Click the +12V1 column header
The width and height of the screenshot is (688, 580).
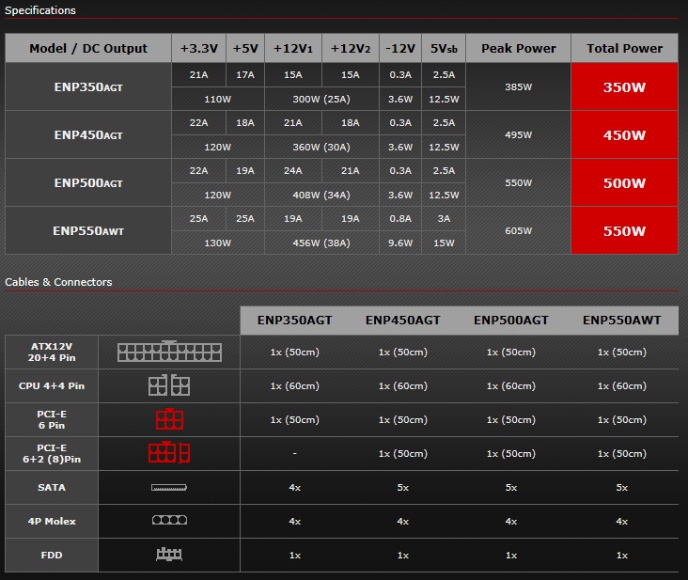(293, 48)
